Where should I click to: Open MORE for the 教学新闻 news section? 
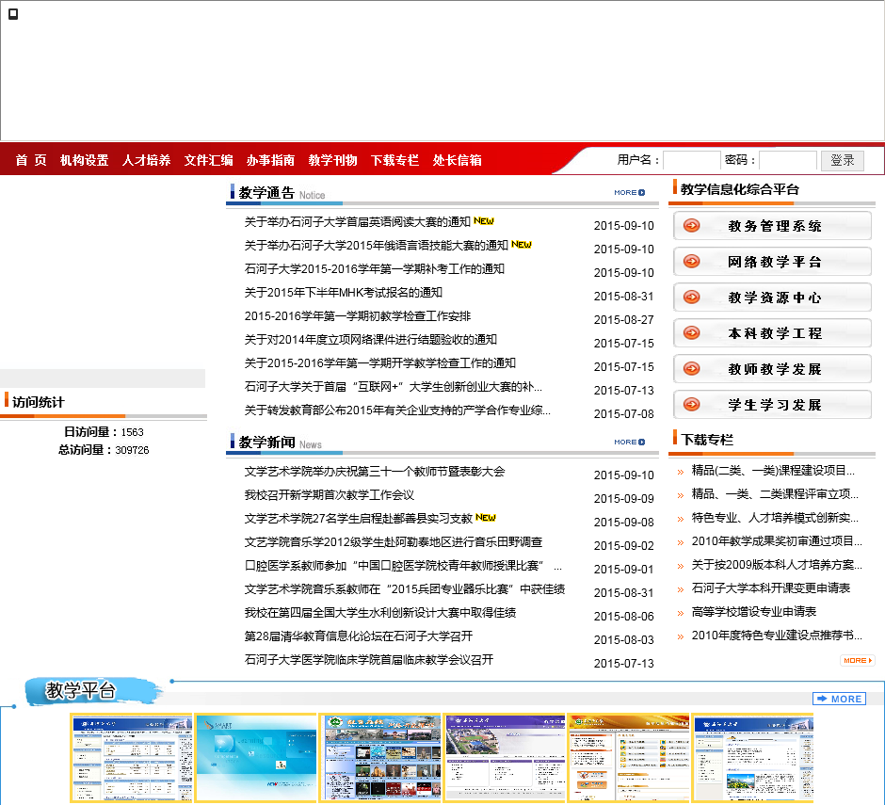pyautogui.click(x=629, y=442)
